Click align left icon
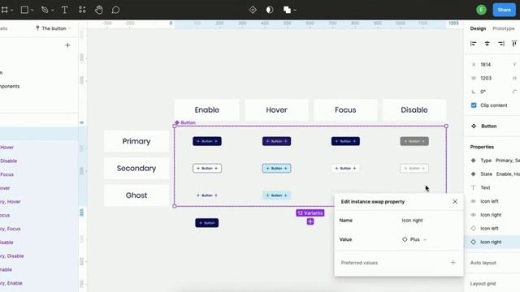Viewport: 520px width, 292px height. click(x=473, y=43)
